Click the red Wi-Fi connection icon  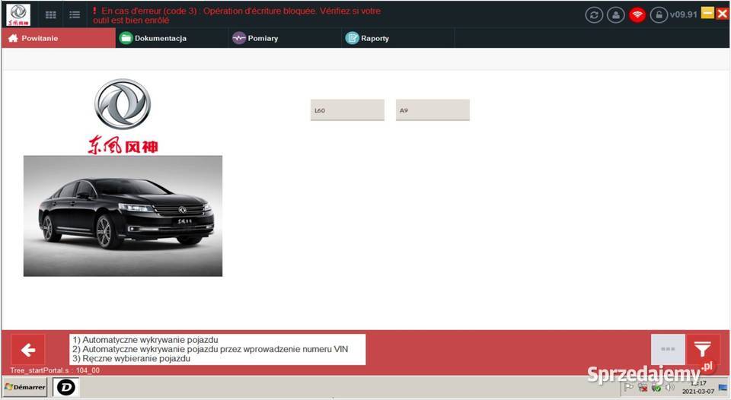637,15
